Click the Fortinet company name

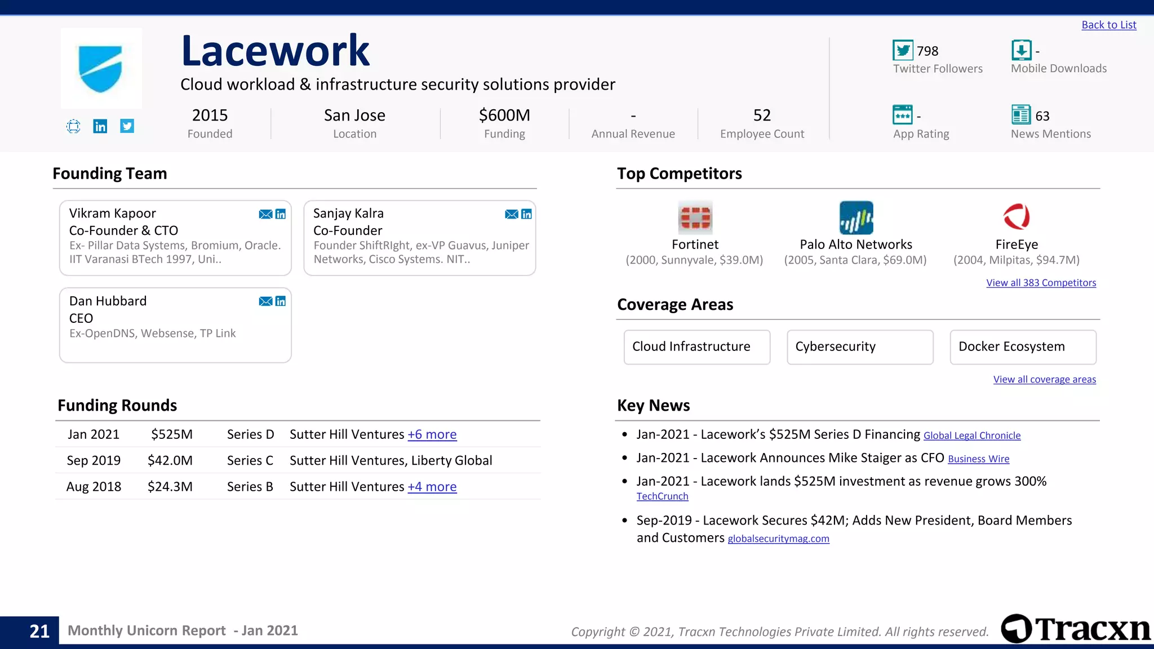coord(695,245)
